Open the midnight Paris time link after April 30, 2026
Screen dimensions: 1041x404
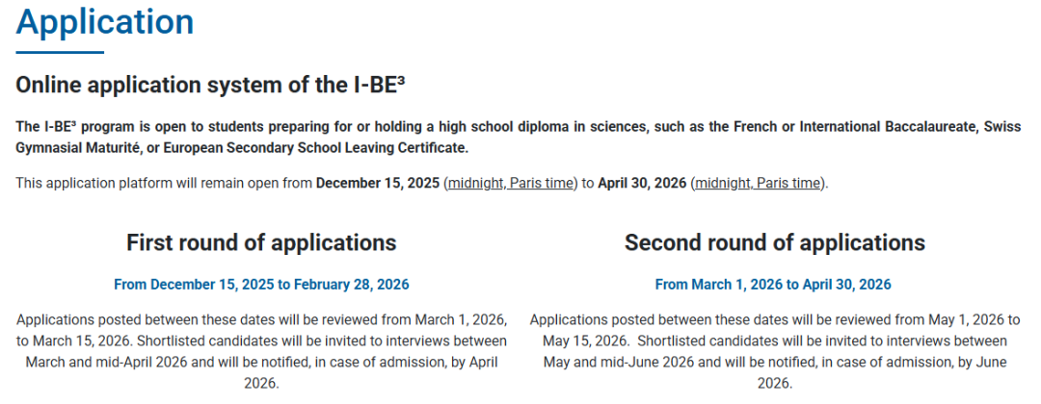coord(758,183)
